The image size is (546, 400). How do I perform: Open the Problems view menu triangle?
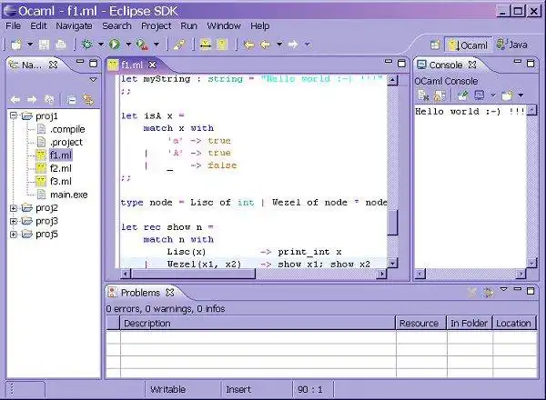tap(503, 289)
